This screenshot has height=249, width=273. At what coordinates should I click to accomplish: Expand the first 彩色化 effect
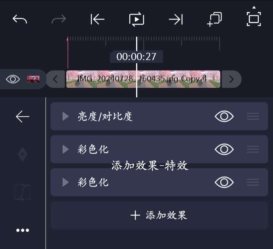click(66, 149)
